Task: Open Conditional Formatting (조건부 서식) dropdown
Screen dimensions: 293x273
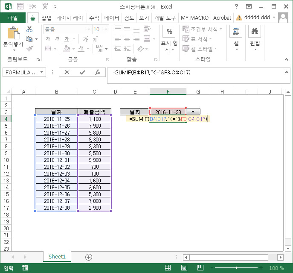Action: (203, 29)
